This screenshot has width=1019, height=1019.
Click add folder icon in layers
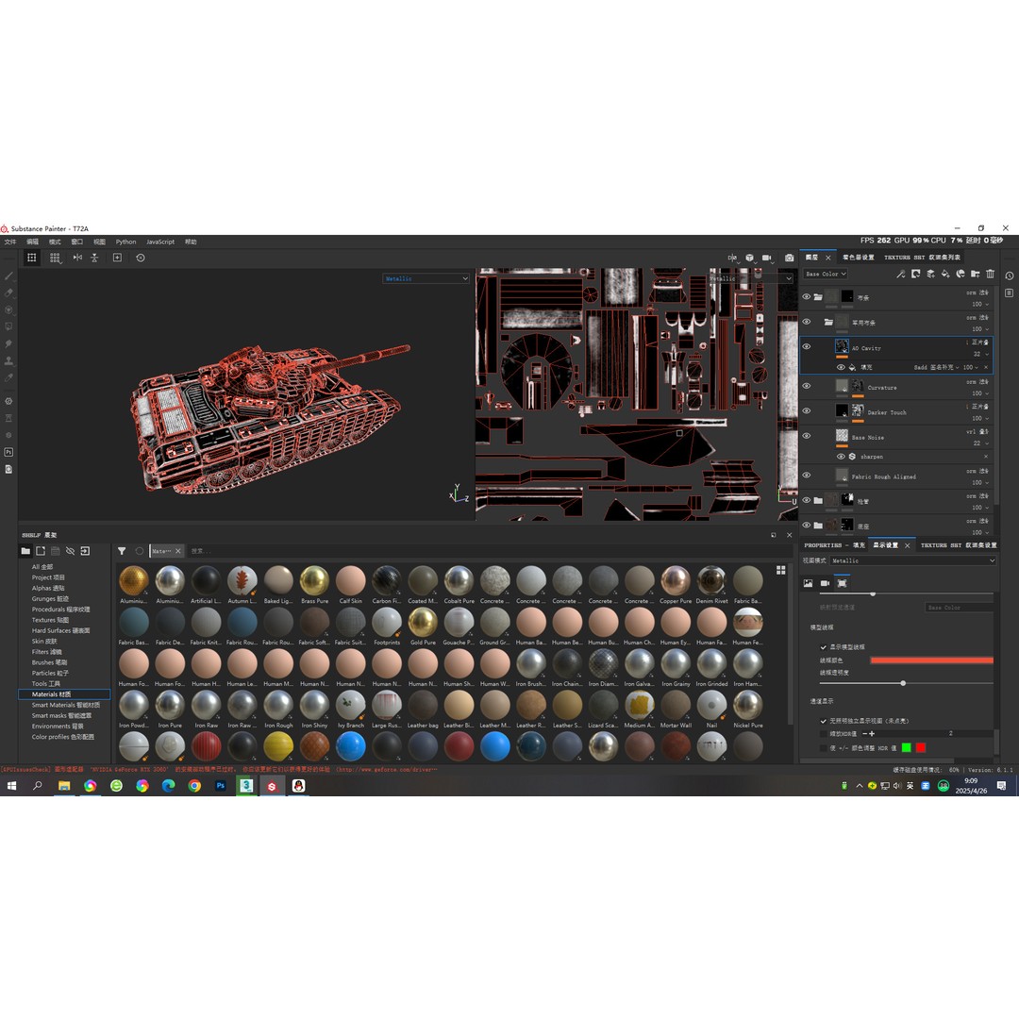click(976, 275)
